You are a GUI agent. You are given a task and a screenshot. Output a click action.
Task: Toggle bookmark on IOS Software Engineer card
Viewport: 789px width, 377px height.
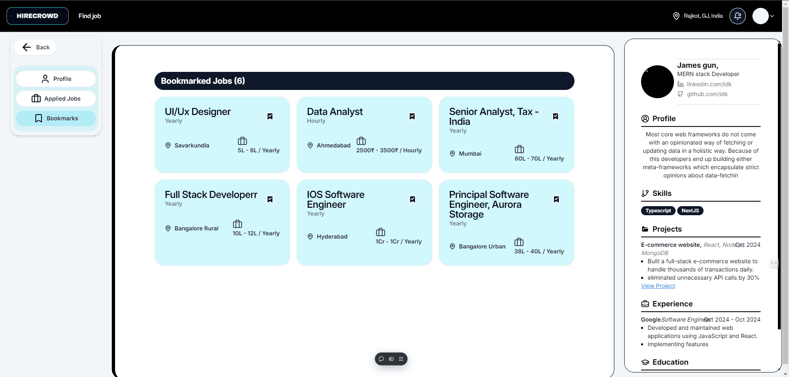412,200
